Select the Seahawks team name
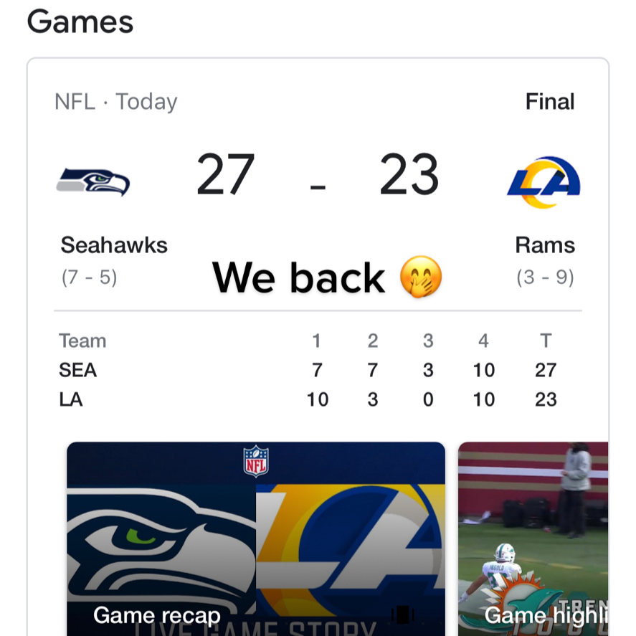 click(x=114, y=245)
